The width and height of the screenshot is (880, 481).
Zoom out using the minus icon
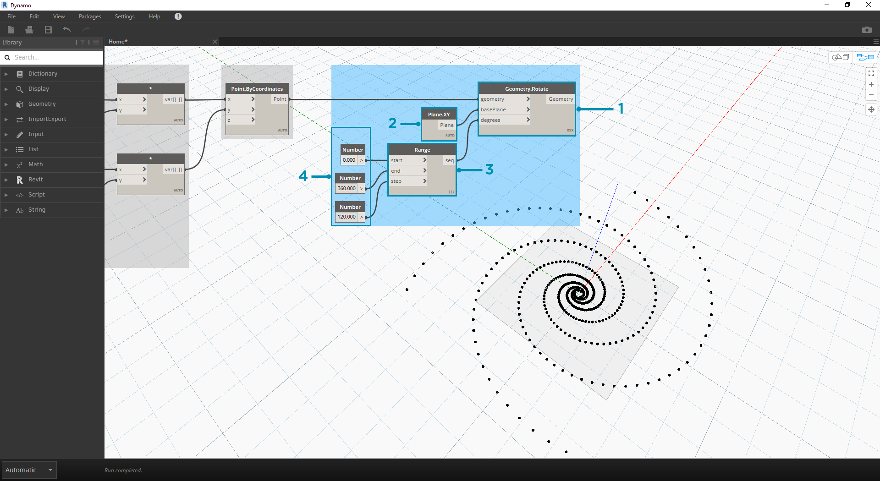pos(871,95)
